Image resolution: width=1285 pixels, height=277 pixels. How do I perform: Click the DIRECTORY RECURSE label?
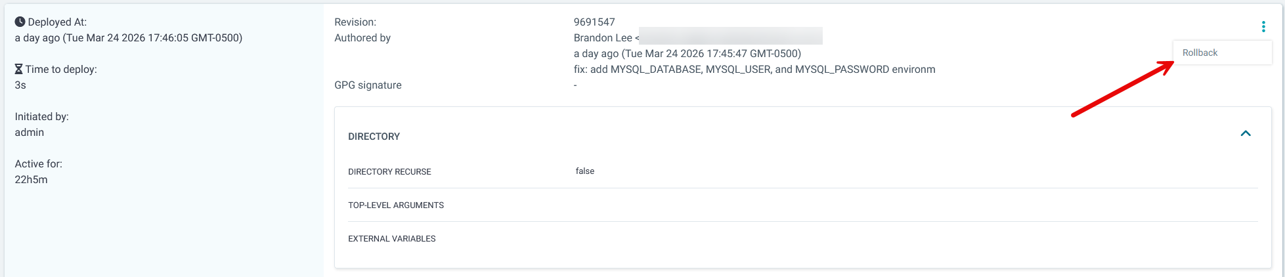pos(389,172)
